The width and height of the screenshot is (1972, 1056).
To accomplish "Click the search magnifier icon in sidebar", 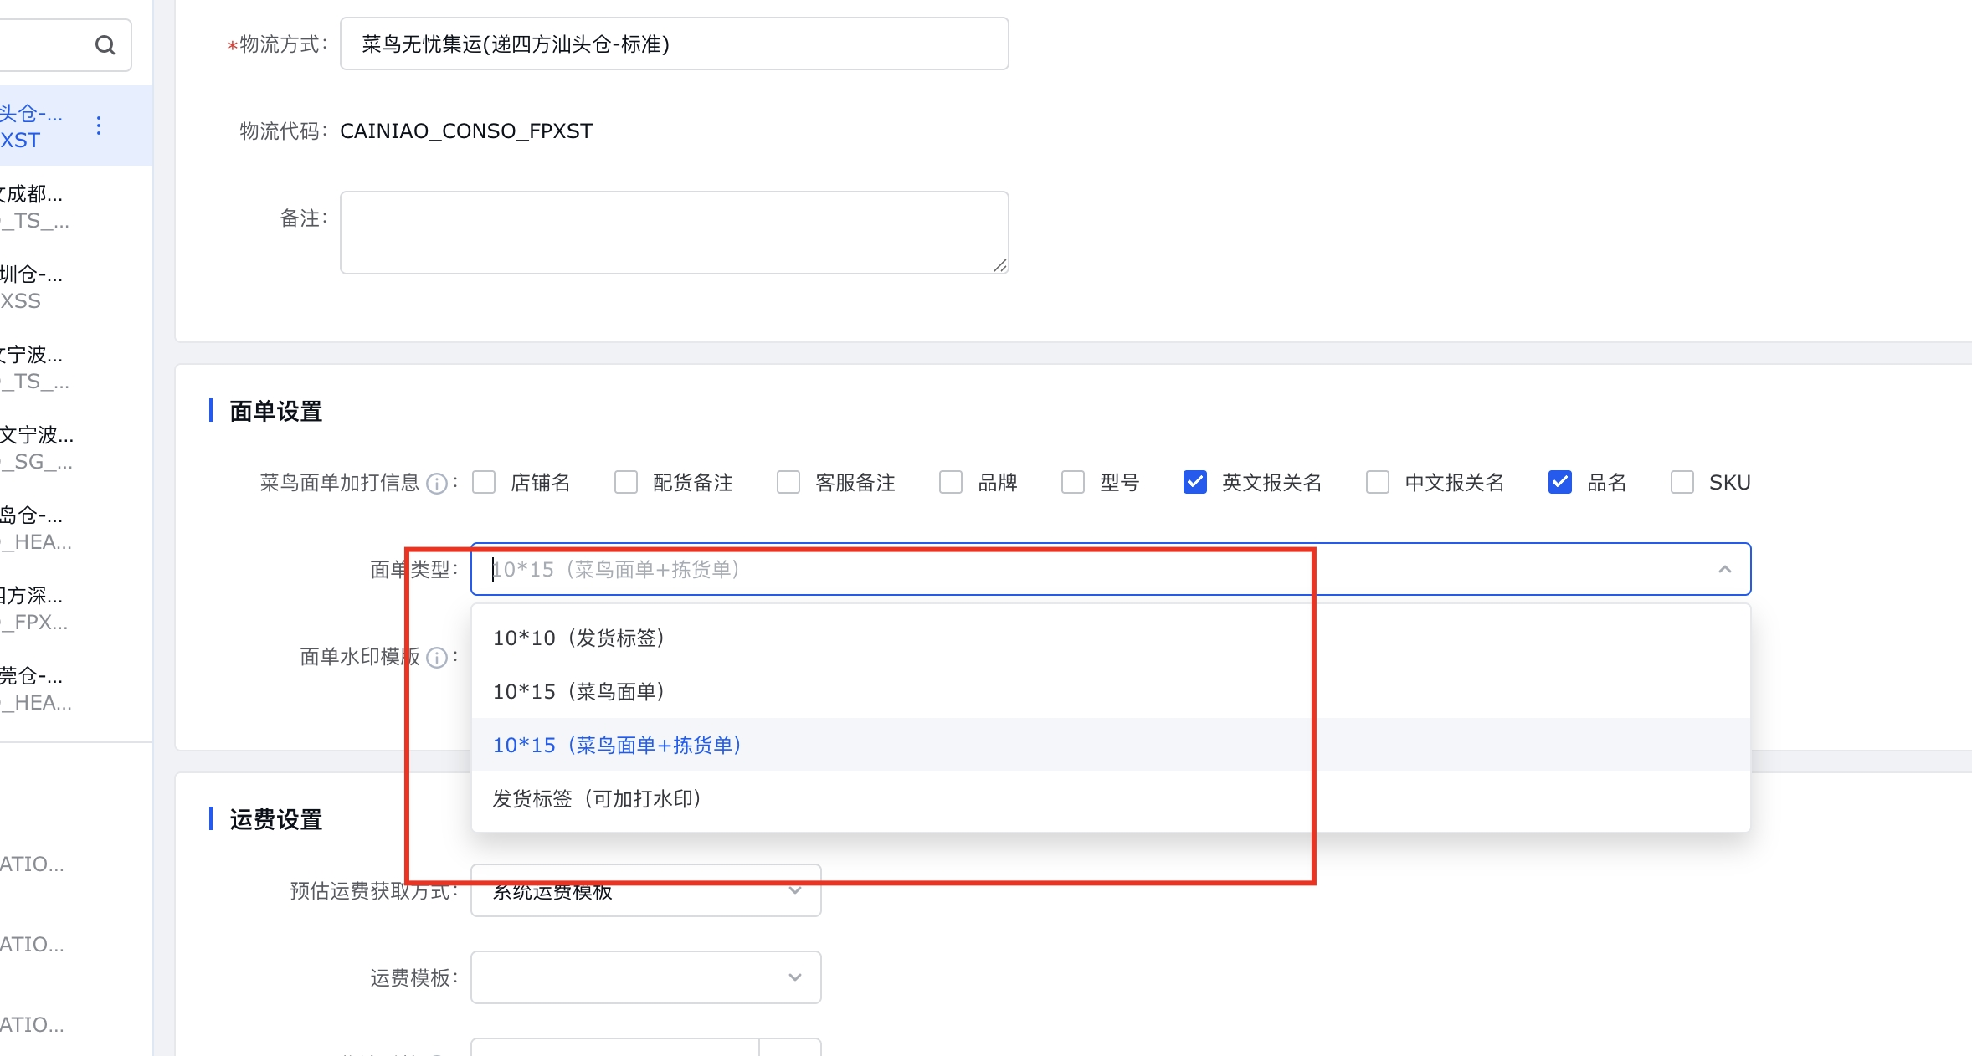I will (x=105, y=45).
